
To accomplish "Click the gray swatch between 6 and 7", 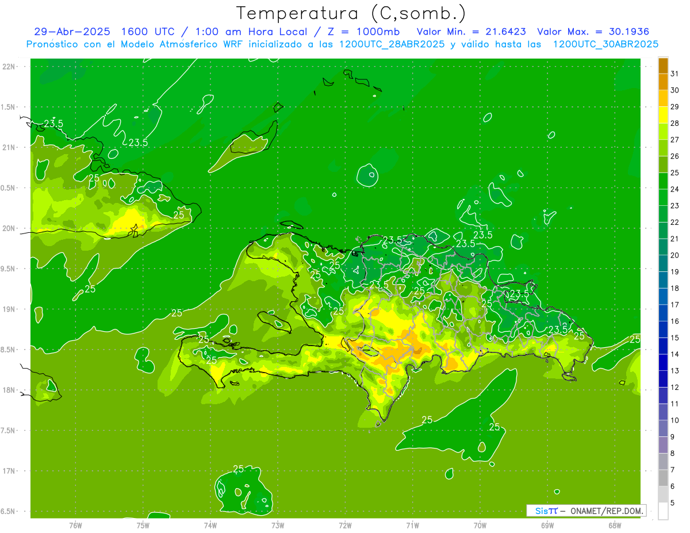I will point(663,478).
